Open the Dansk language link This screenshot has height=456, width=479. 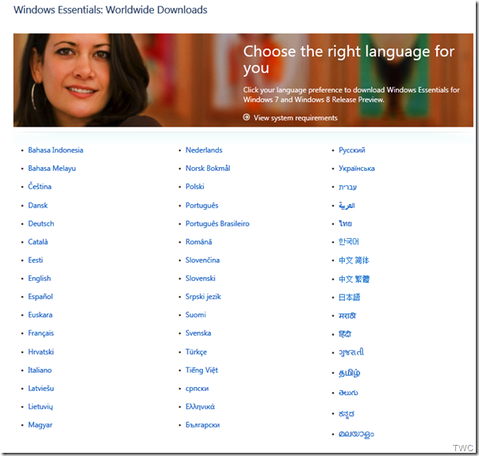tap(38, 205)
